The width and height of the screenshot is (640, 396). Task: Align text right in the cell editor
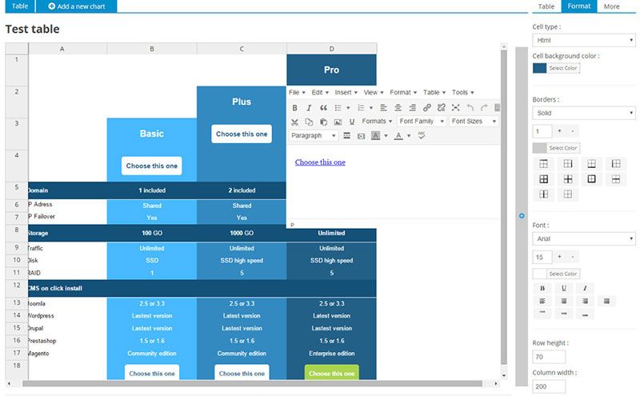[412, 108]
